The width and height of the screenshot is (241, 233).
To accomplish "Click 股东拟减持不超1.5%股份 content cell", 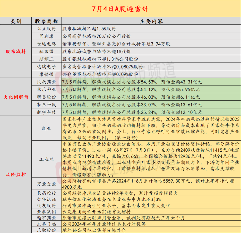I will 151,29.
